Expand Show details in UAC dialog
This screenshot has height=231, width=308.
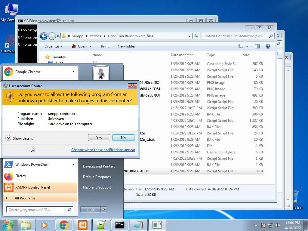point(19,138)
